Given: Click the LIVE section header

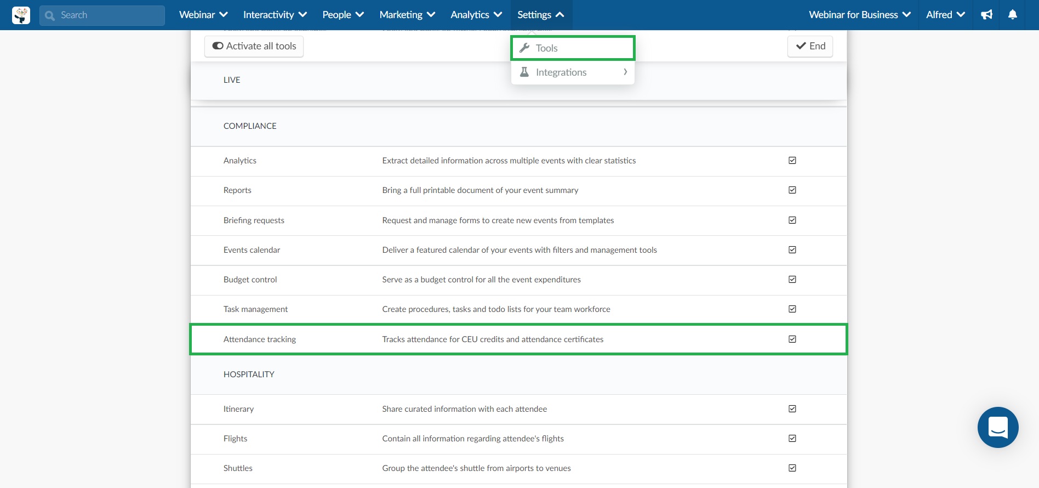Looking at the screenshot, I should click(232, 80).
